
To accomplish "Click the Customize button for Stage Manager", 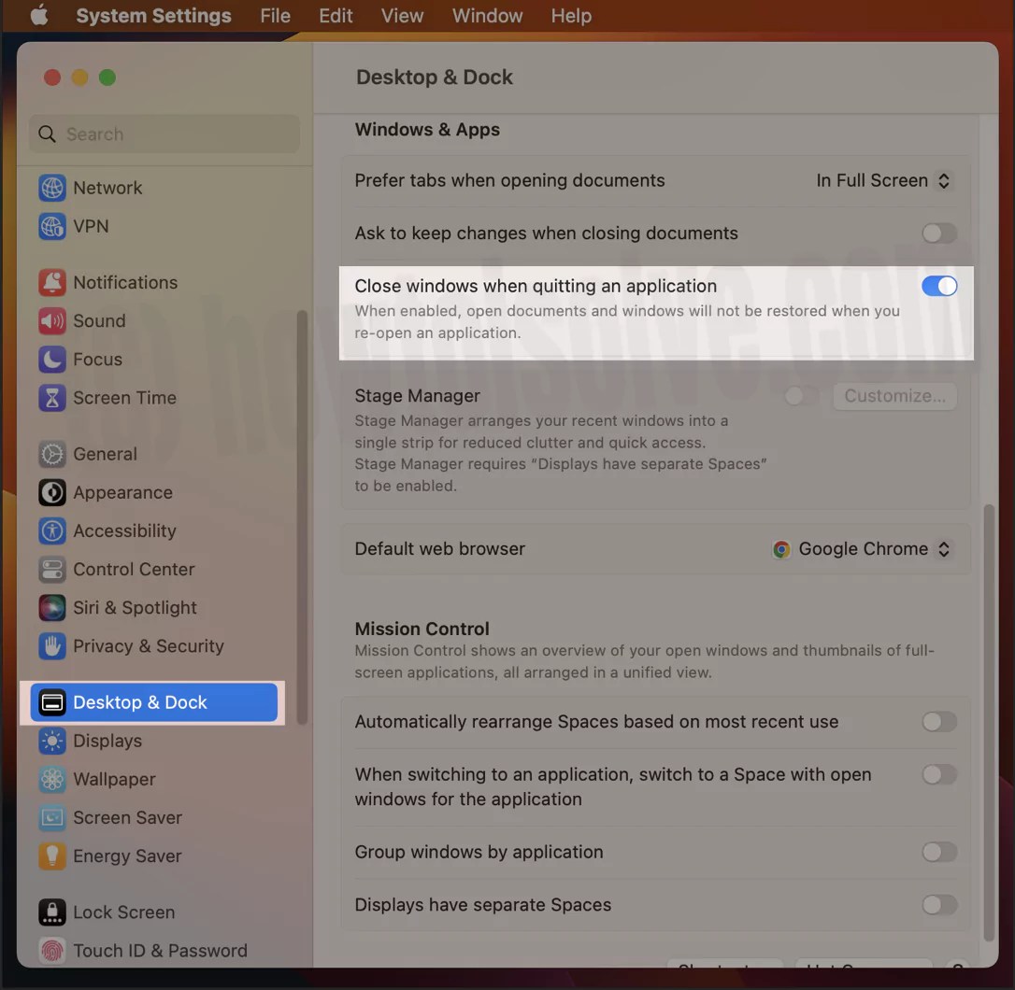I will (893, 396).
